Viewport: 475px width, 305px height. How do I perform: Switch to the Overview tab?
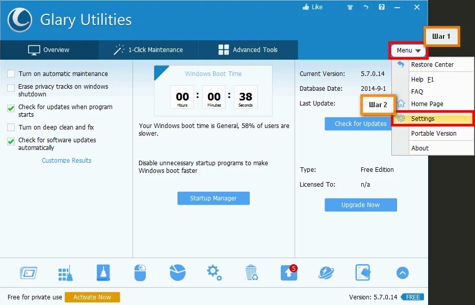(49, 49)
